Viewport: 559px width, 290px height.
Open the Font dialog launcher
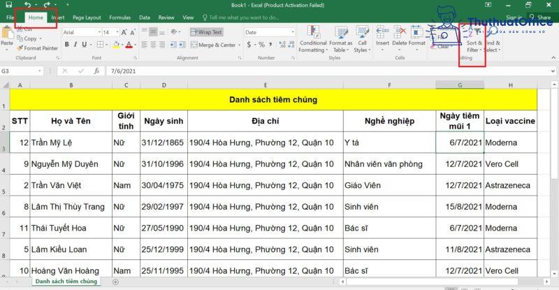point(135,58)
